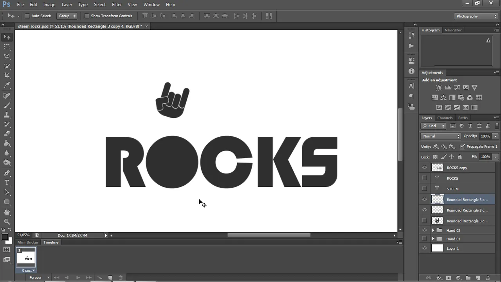Viewport: 501px width, 282px height.
Task: Show the Hand 01 group
Action: [x=424, y=239]
